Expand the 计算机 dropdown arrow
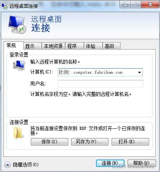 tap(139, 73)
